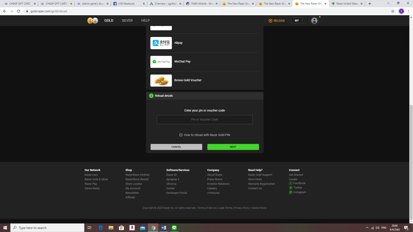Open the Instagram icon in Connect section
This screenshot has width=413, height=232.
point(291,192)
